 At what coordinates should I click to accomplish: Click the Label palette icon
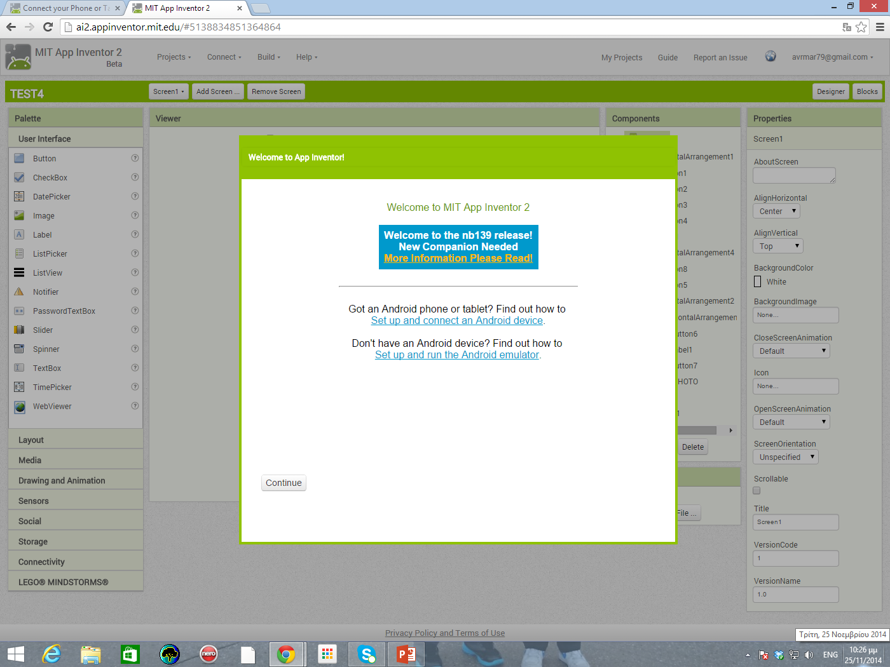tap(20, 234)
